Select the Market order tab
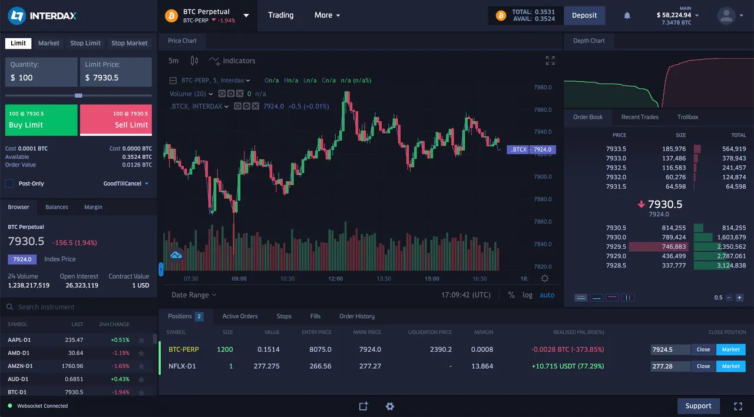754x417 pixels. point(49,43)
